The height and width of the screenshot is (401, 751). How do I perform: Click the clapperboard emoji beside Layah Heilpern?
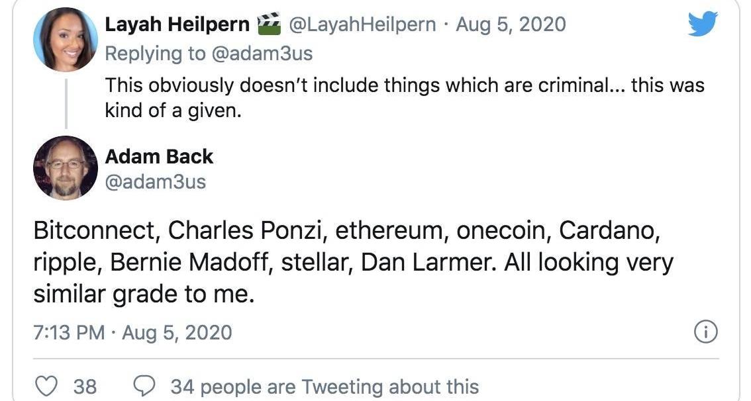[x=269, y=24]
